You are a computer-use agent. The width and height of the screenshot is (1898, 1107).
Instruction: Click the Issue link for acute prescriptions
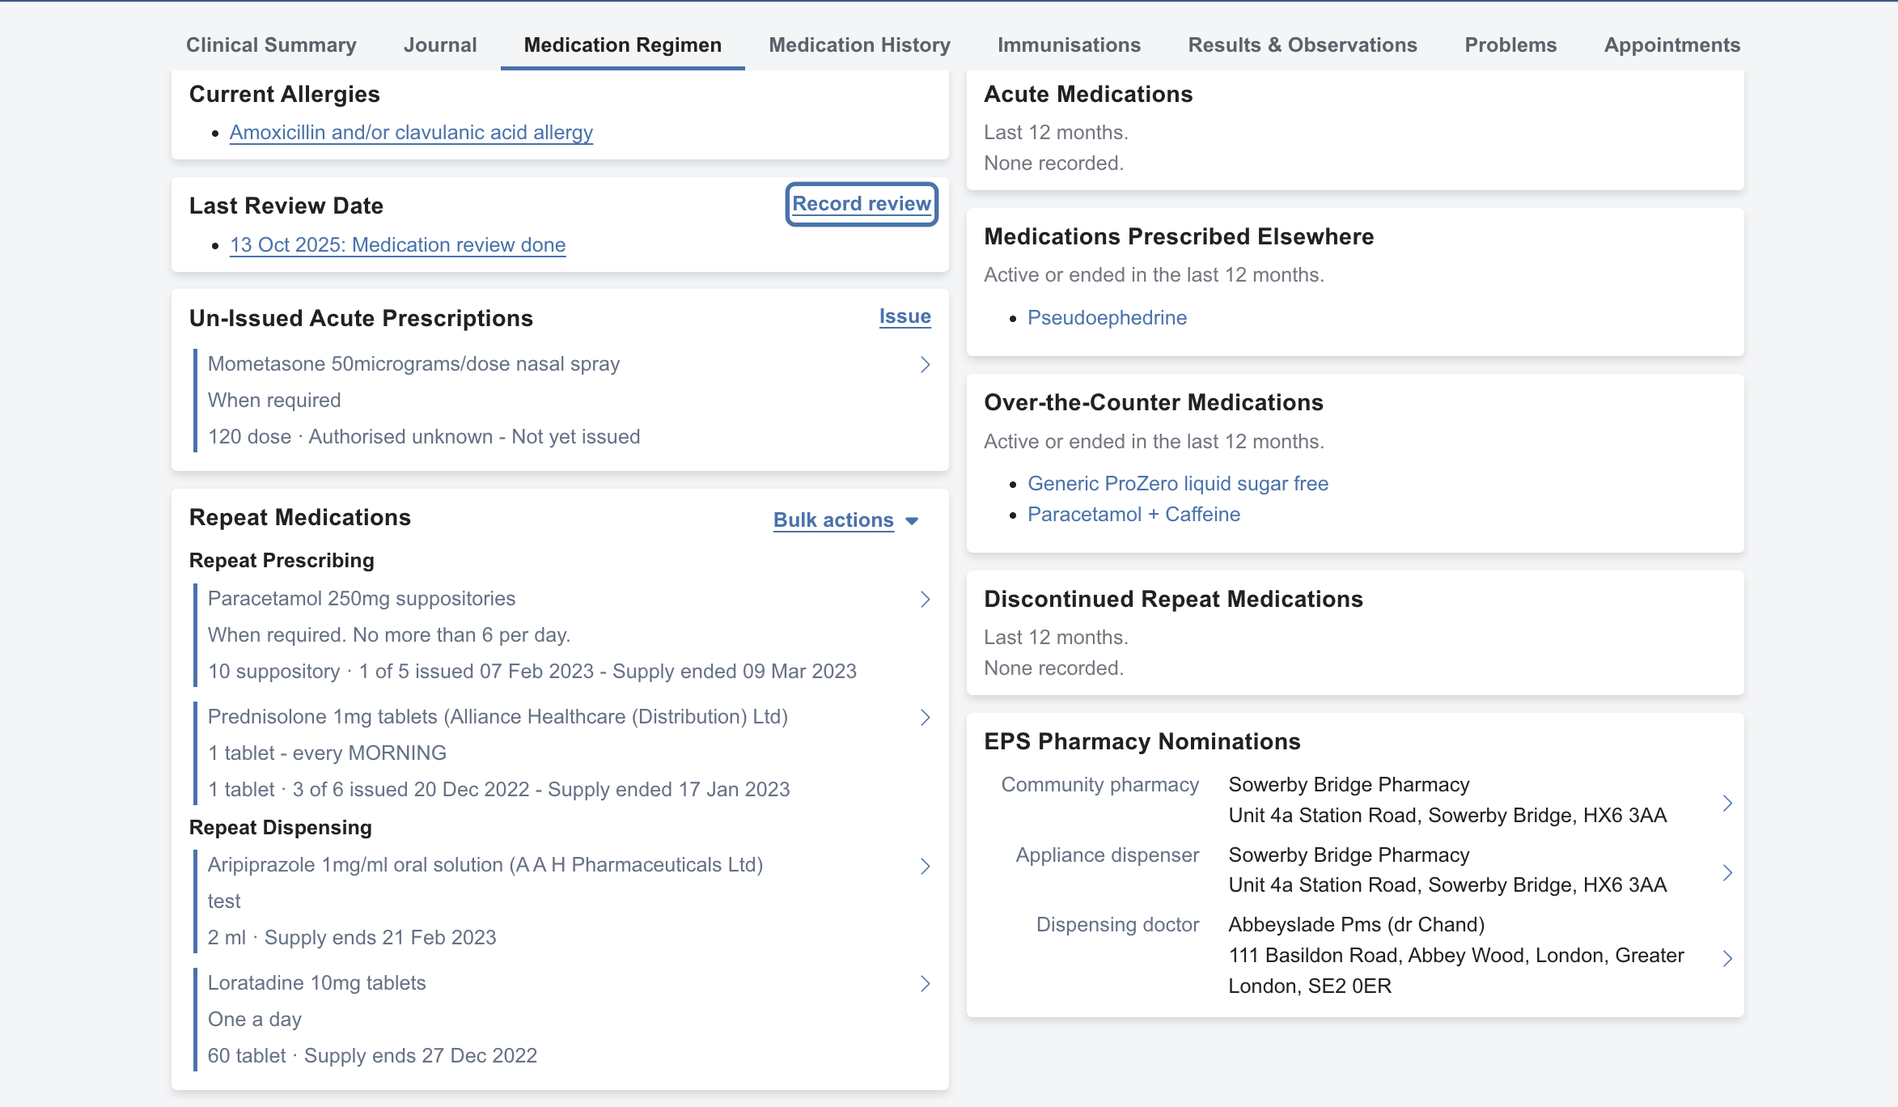(905, 316)
